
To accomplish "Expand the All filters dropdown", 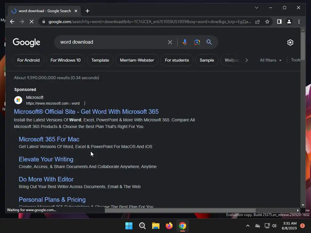I will point(271,60).
